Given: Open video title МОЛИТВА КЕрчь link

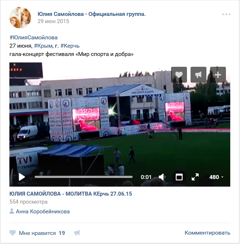Looking at the screenshot, I should (71, 194).
